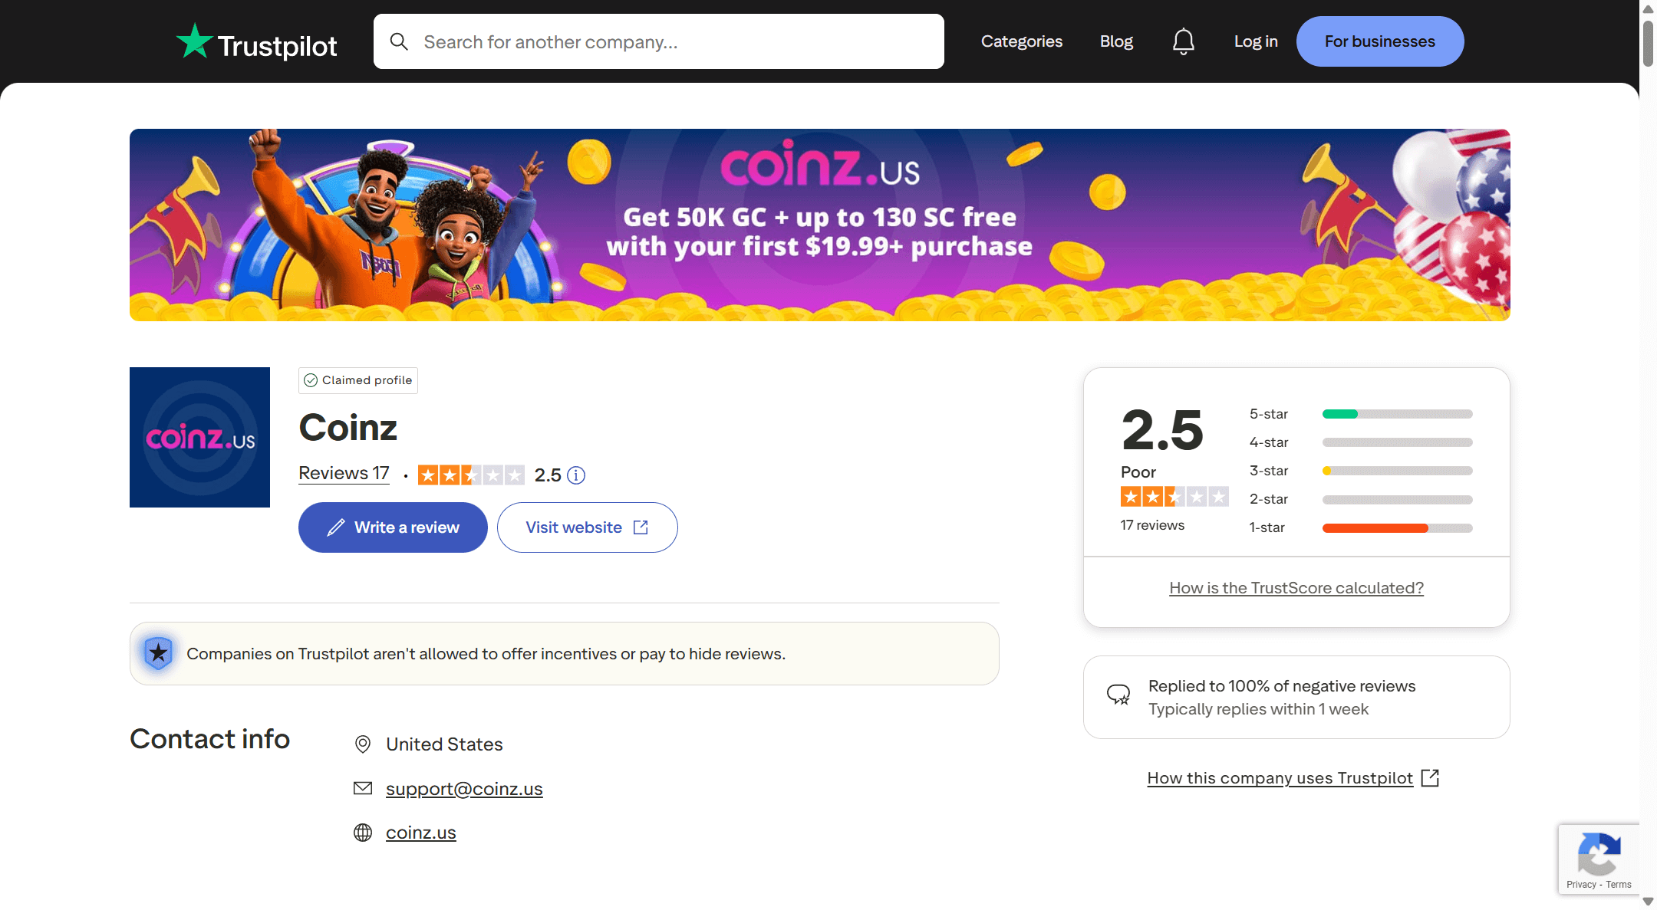Open How is the TrustScore calculated link
This screenshot has width=1657, height=910.
1296,588
